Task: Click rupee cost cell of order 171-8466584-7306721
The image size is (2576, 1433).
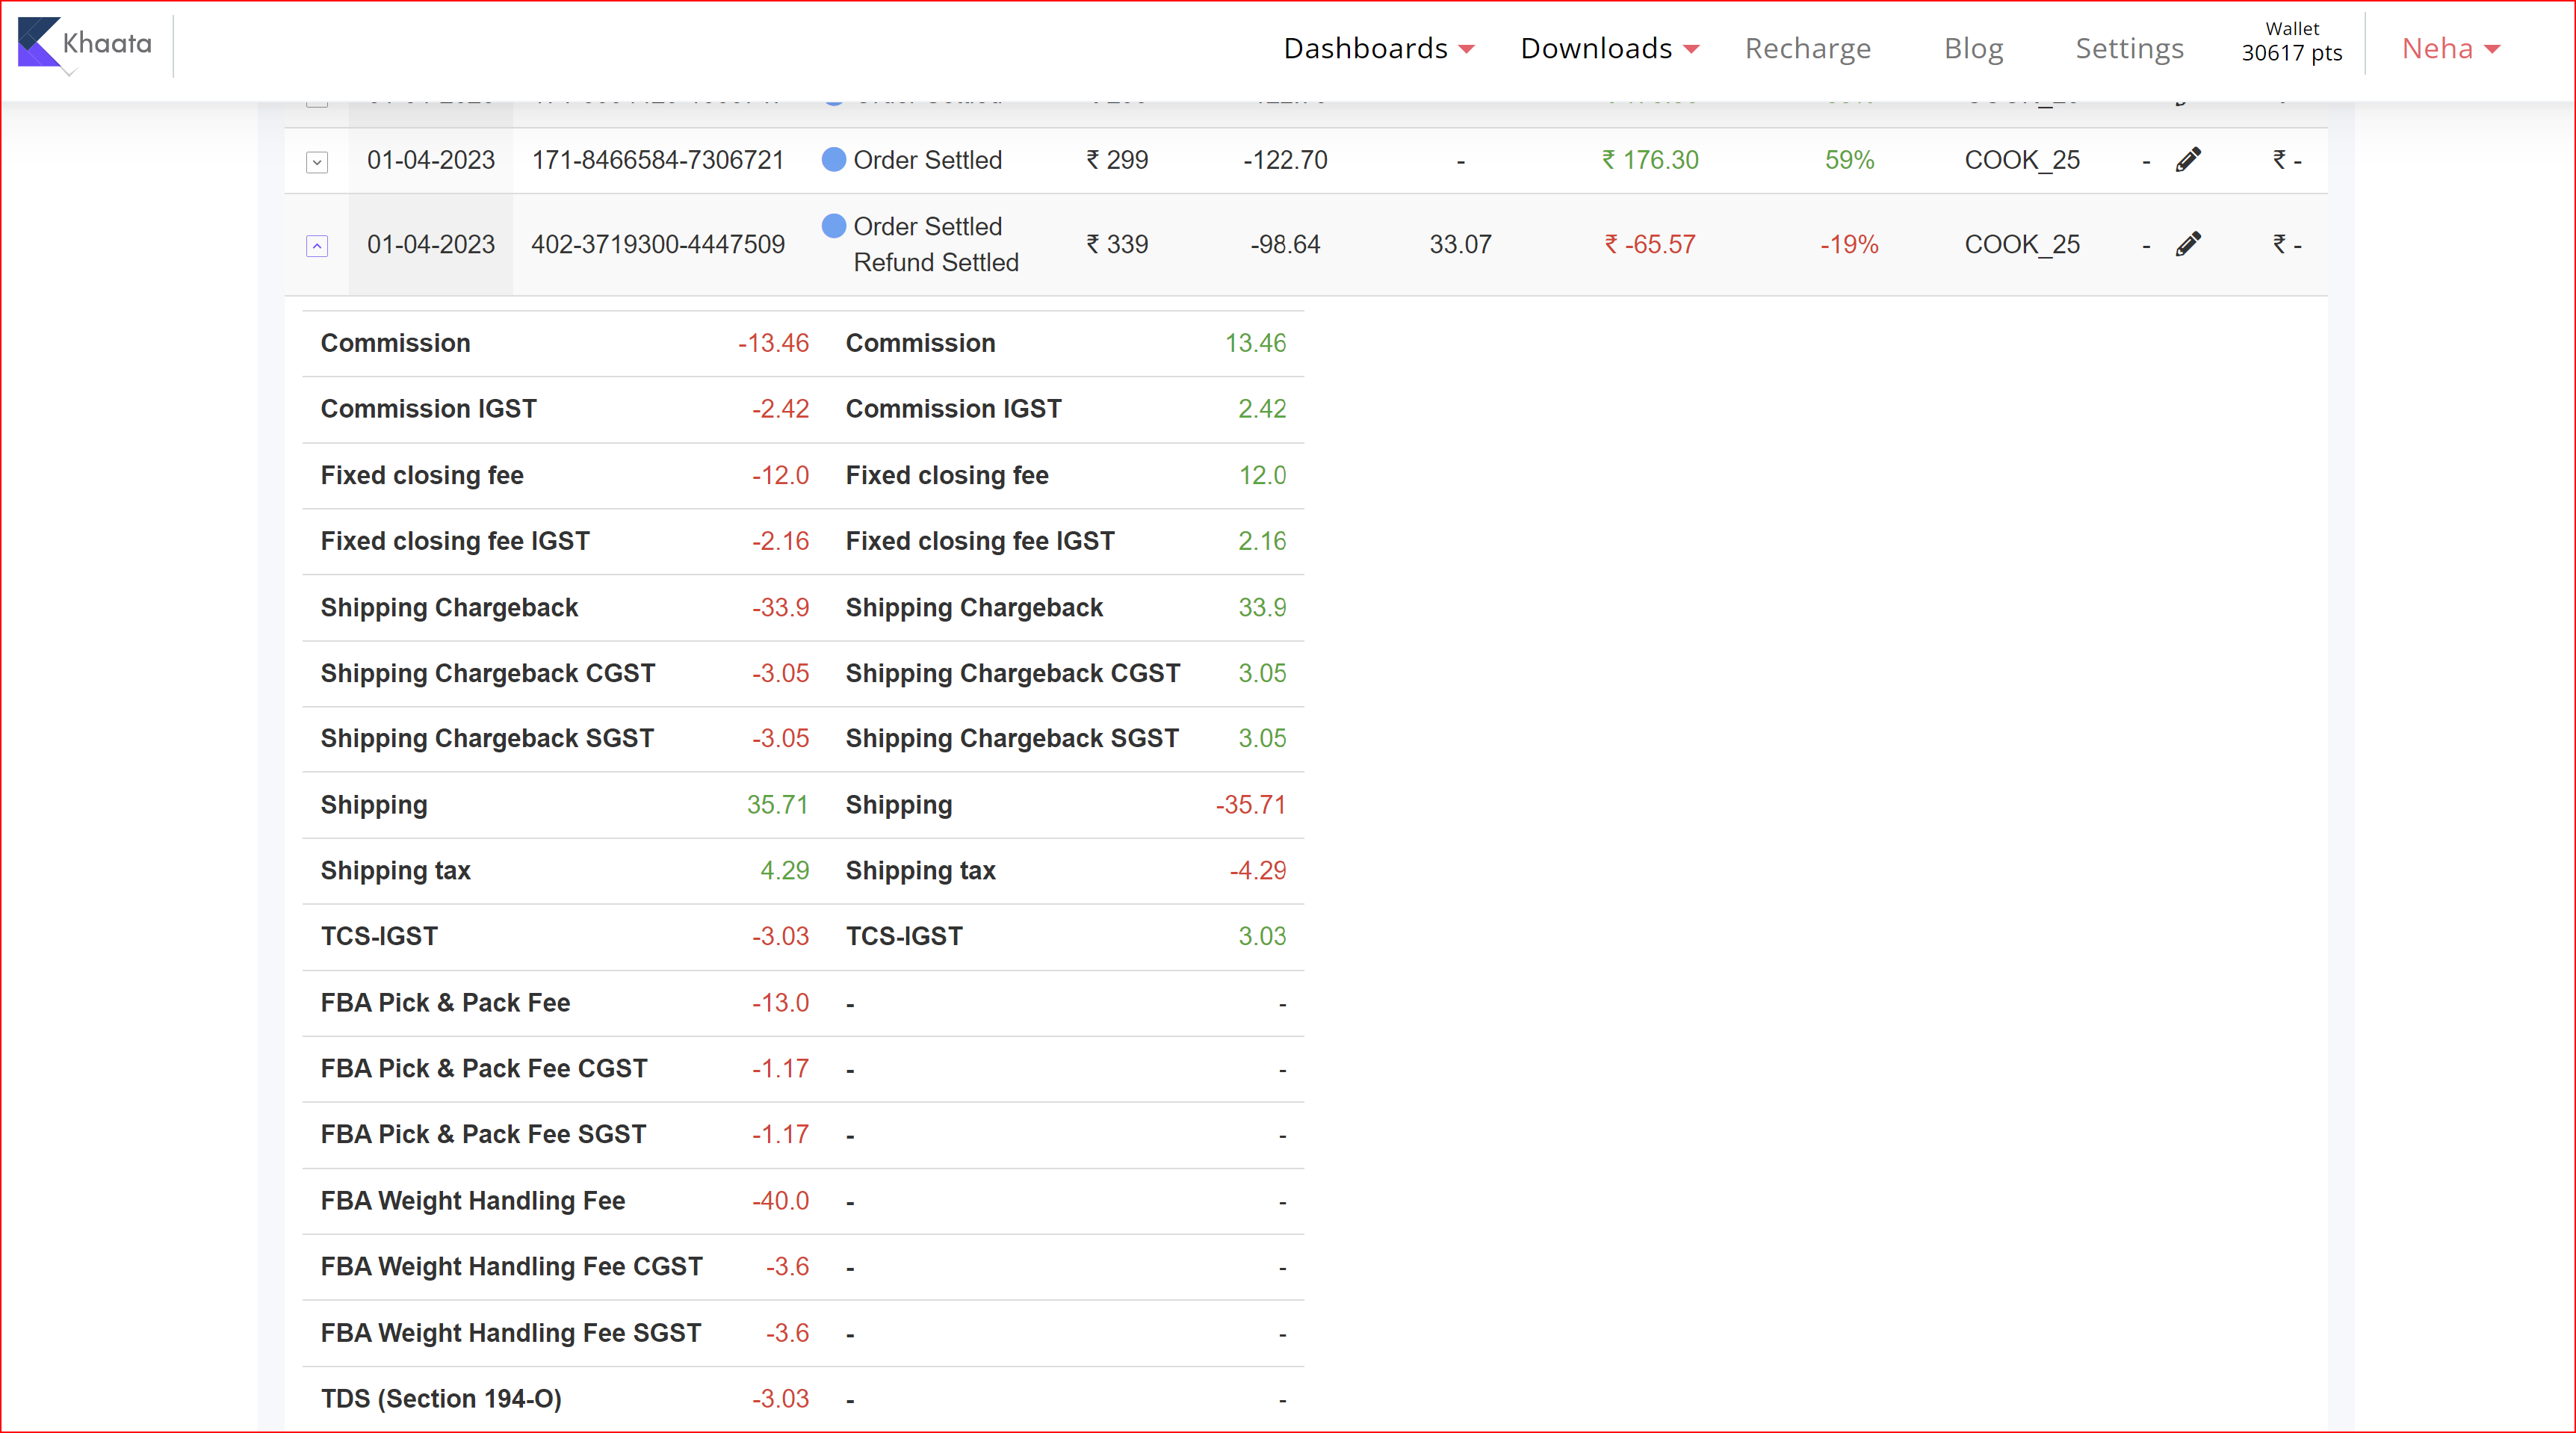Action: coord(2286,160)
